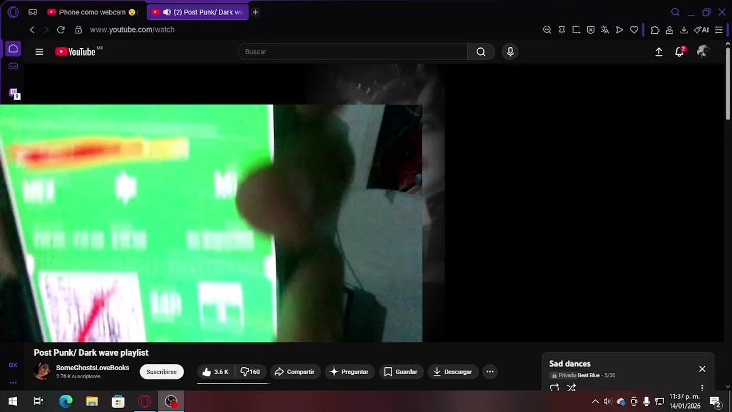Click the Suscribirse button
This screenshot has width=732, height=412.
pos(161,372)
